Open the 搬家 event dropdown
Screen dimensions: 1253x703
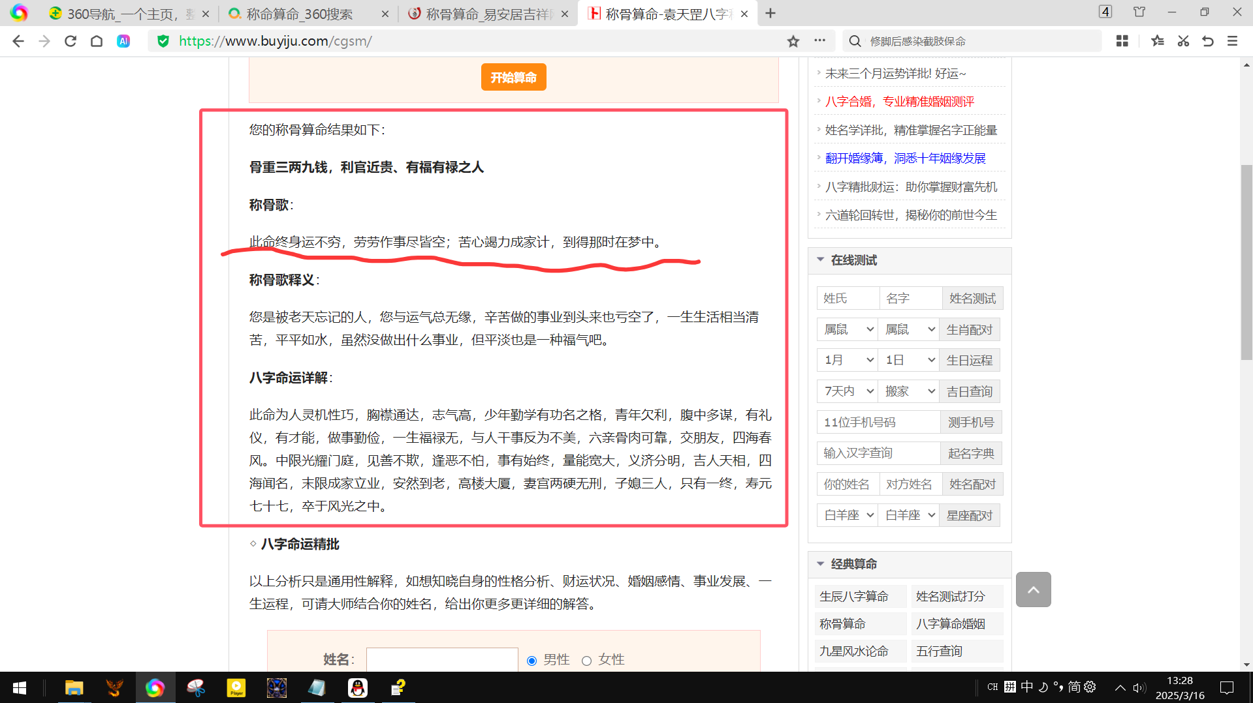(908, 391)
